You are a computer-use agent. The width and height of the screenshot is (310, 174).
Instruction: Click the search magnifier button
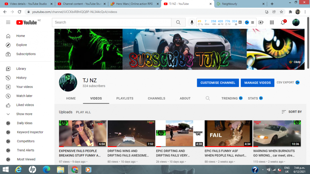pos(178,22)
